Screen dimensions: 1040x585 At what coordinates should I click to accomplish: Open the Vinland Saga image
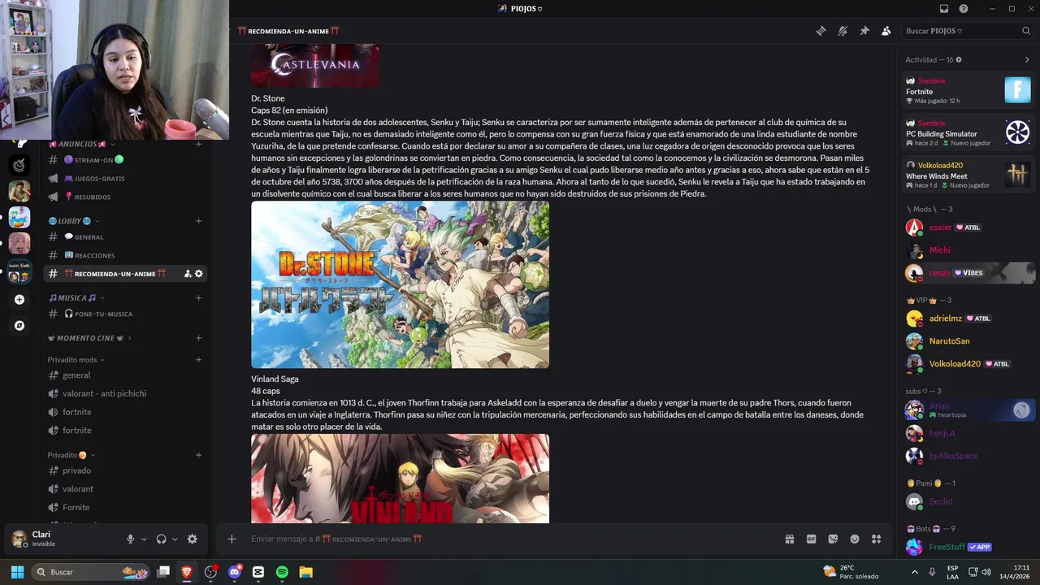click(400, 479)
